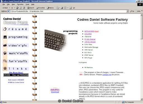
Task: Go to the Home icon in toolbar
Action: [24, 8]
